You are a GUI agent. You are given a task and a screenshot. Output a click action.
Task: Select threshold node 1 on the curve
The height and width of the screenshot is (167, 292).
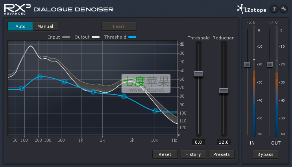[21, 89]
